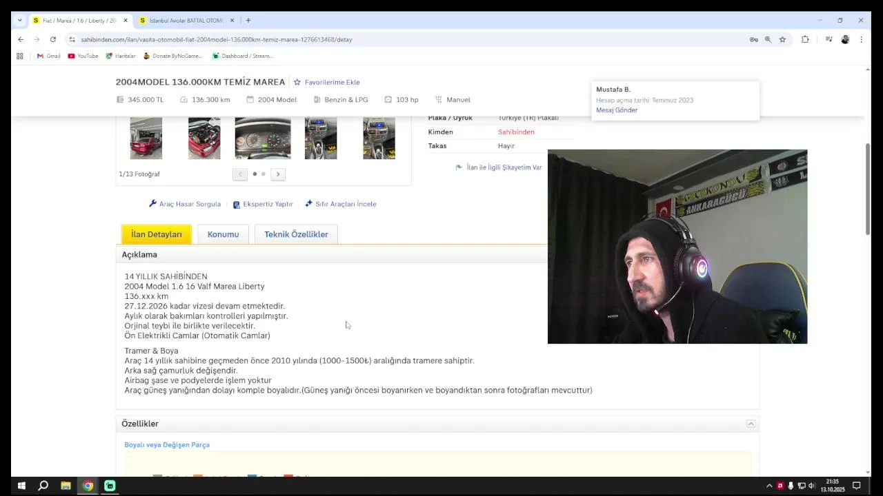Viewport: 883px width, 496px height.
Task: Open the site info icon beside the URL
Action: click(x=72, y=39)
